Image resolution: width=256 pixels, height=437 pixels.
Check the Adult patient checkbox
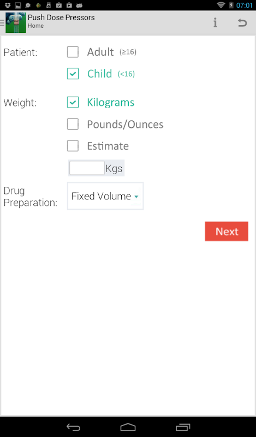coord(73,52)
